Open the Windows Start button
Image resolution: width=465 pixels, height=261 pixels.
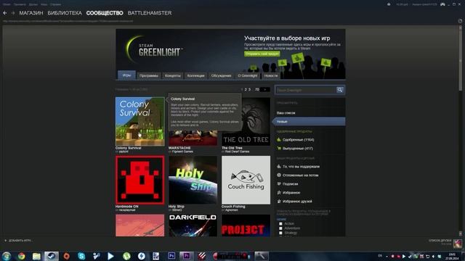[x=6, y=256]
